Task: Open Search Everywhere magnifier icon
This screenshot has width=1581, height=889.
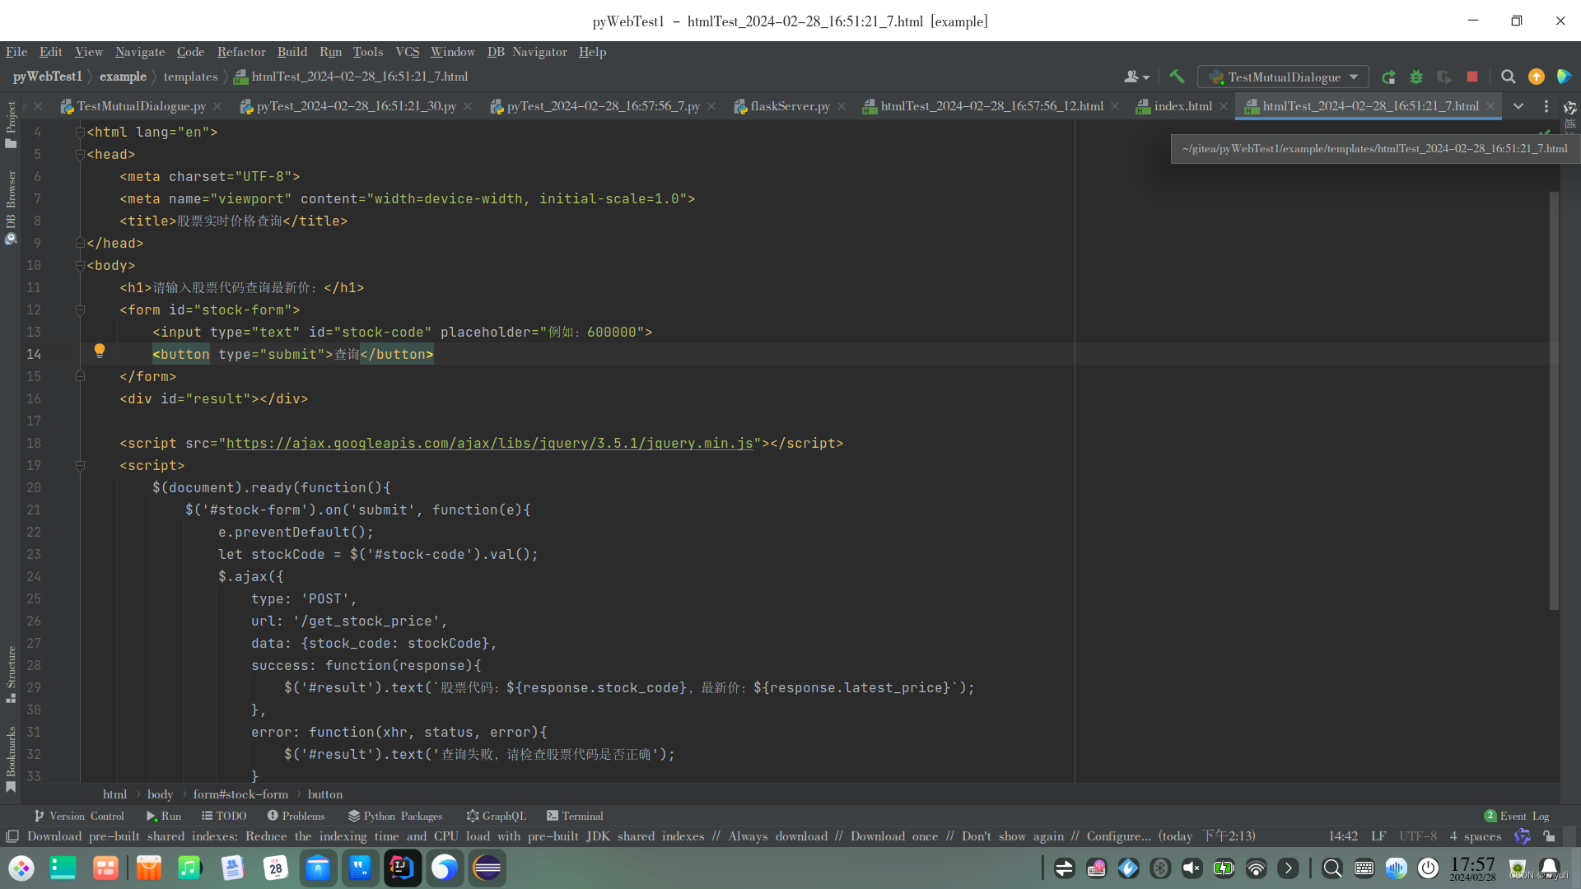Action: tap(1508, 77)
